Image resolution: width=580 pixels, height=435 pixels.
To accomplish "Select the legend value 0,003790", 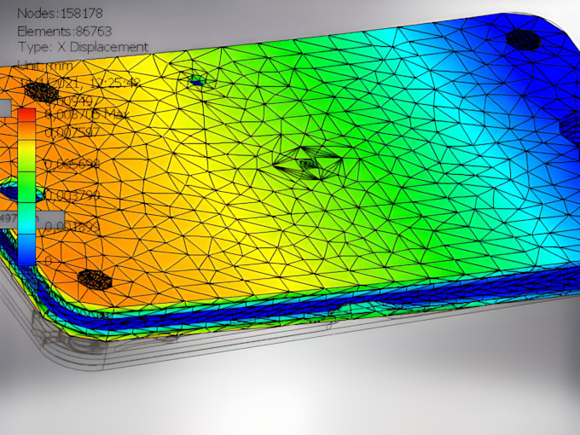I will (x=72, y=195).
